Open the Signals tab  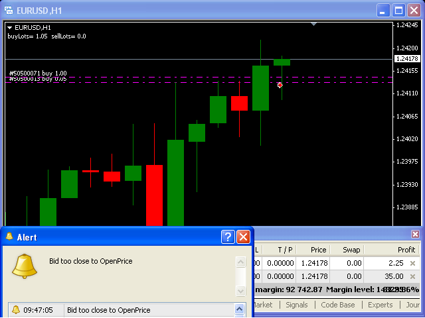click(x=297, y=305)
